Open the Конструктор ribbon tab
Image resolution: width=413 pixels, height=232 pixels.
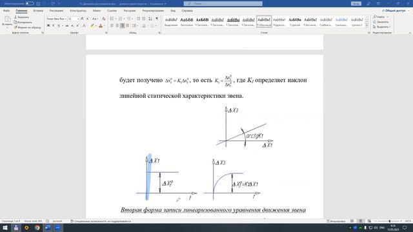78,10
